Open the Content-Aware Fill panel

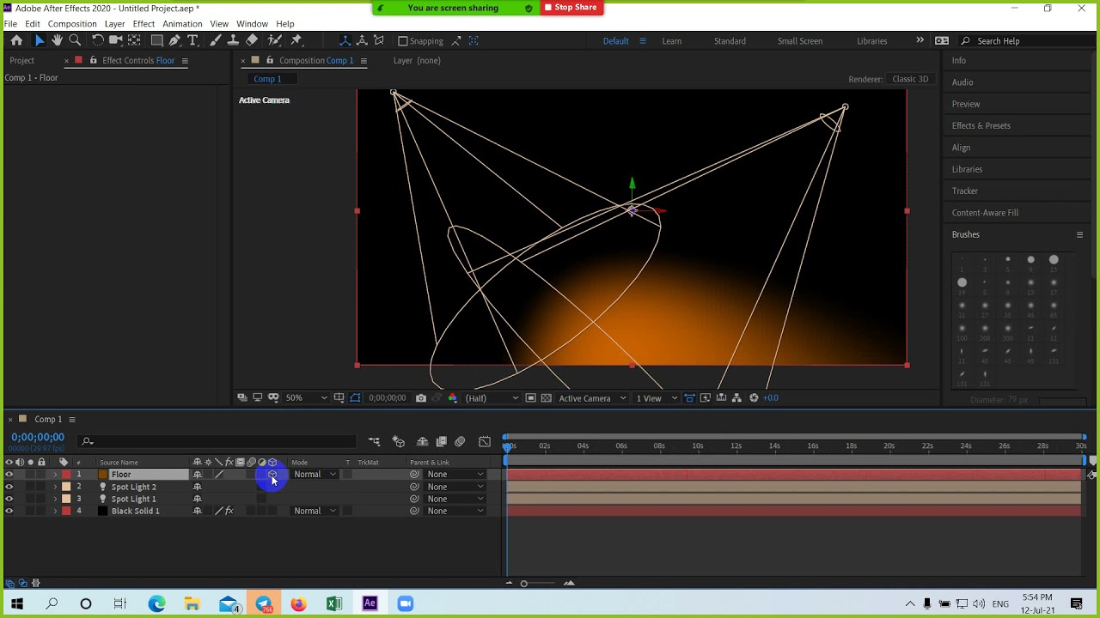pyautogui.click(x=985, y=213)
